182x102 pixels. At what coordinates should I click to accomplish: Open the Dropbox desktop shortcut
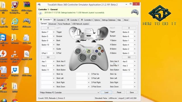(x=15, y=71)
